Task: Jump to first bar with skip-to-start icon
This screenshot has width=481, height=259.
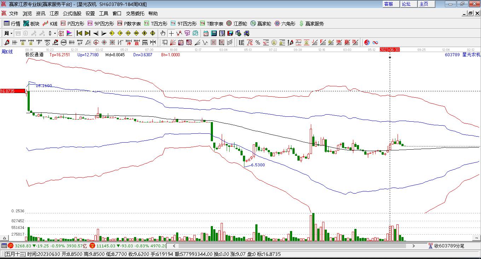Action: [x=79, y=33]
